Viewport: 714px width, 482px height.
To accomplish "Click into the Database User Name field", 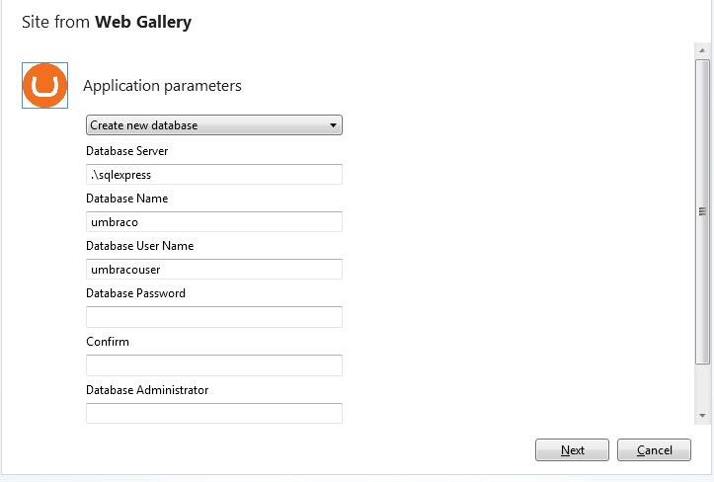I will [x=214, y=270].
